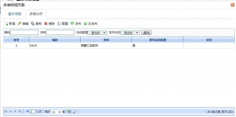Select the 销售汇总实例 name cell
The height and width of the screenshot is (117, 236).
(106, 46)
